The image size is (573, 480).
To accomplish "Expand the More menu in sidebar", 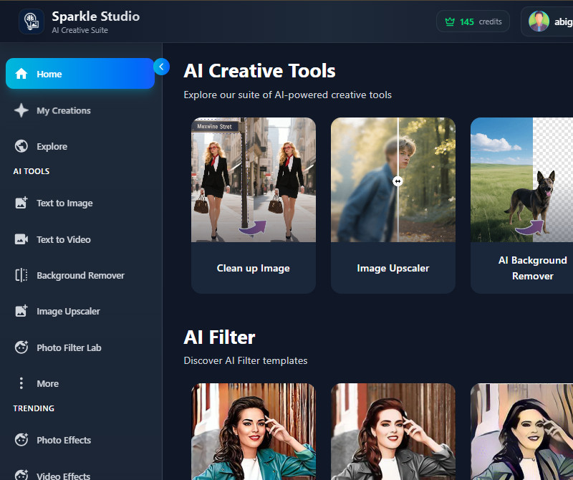I will coord(21,383).
